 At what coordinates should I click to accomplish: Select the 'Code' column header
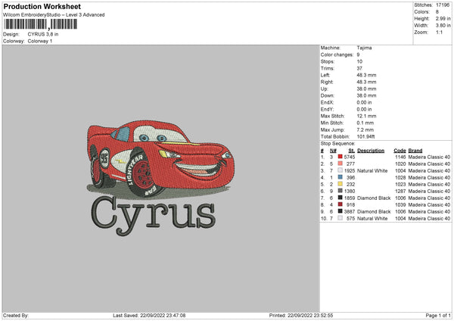pos(400,150)
